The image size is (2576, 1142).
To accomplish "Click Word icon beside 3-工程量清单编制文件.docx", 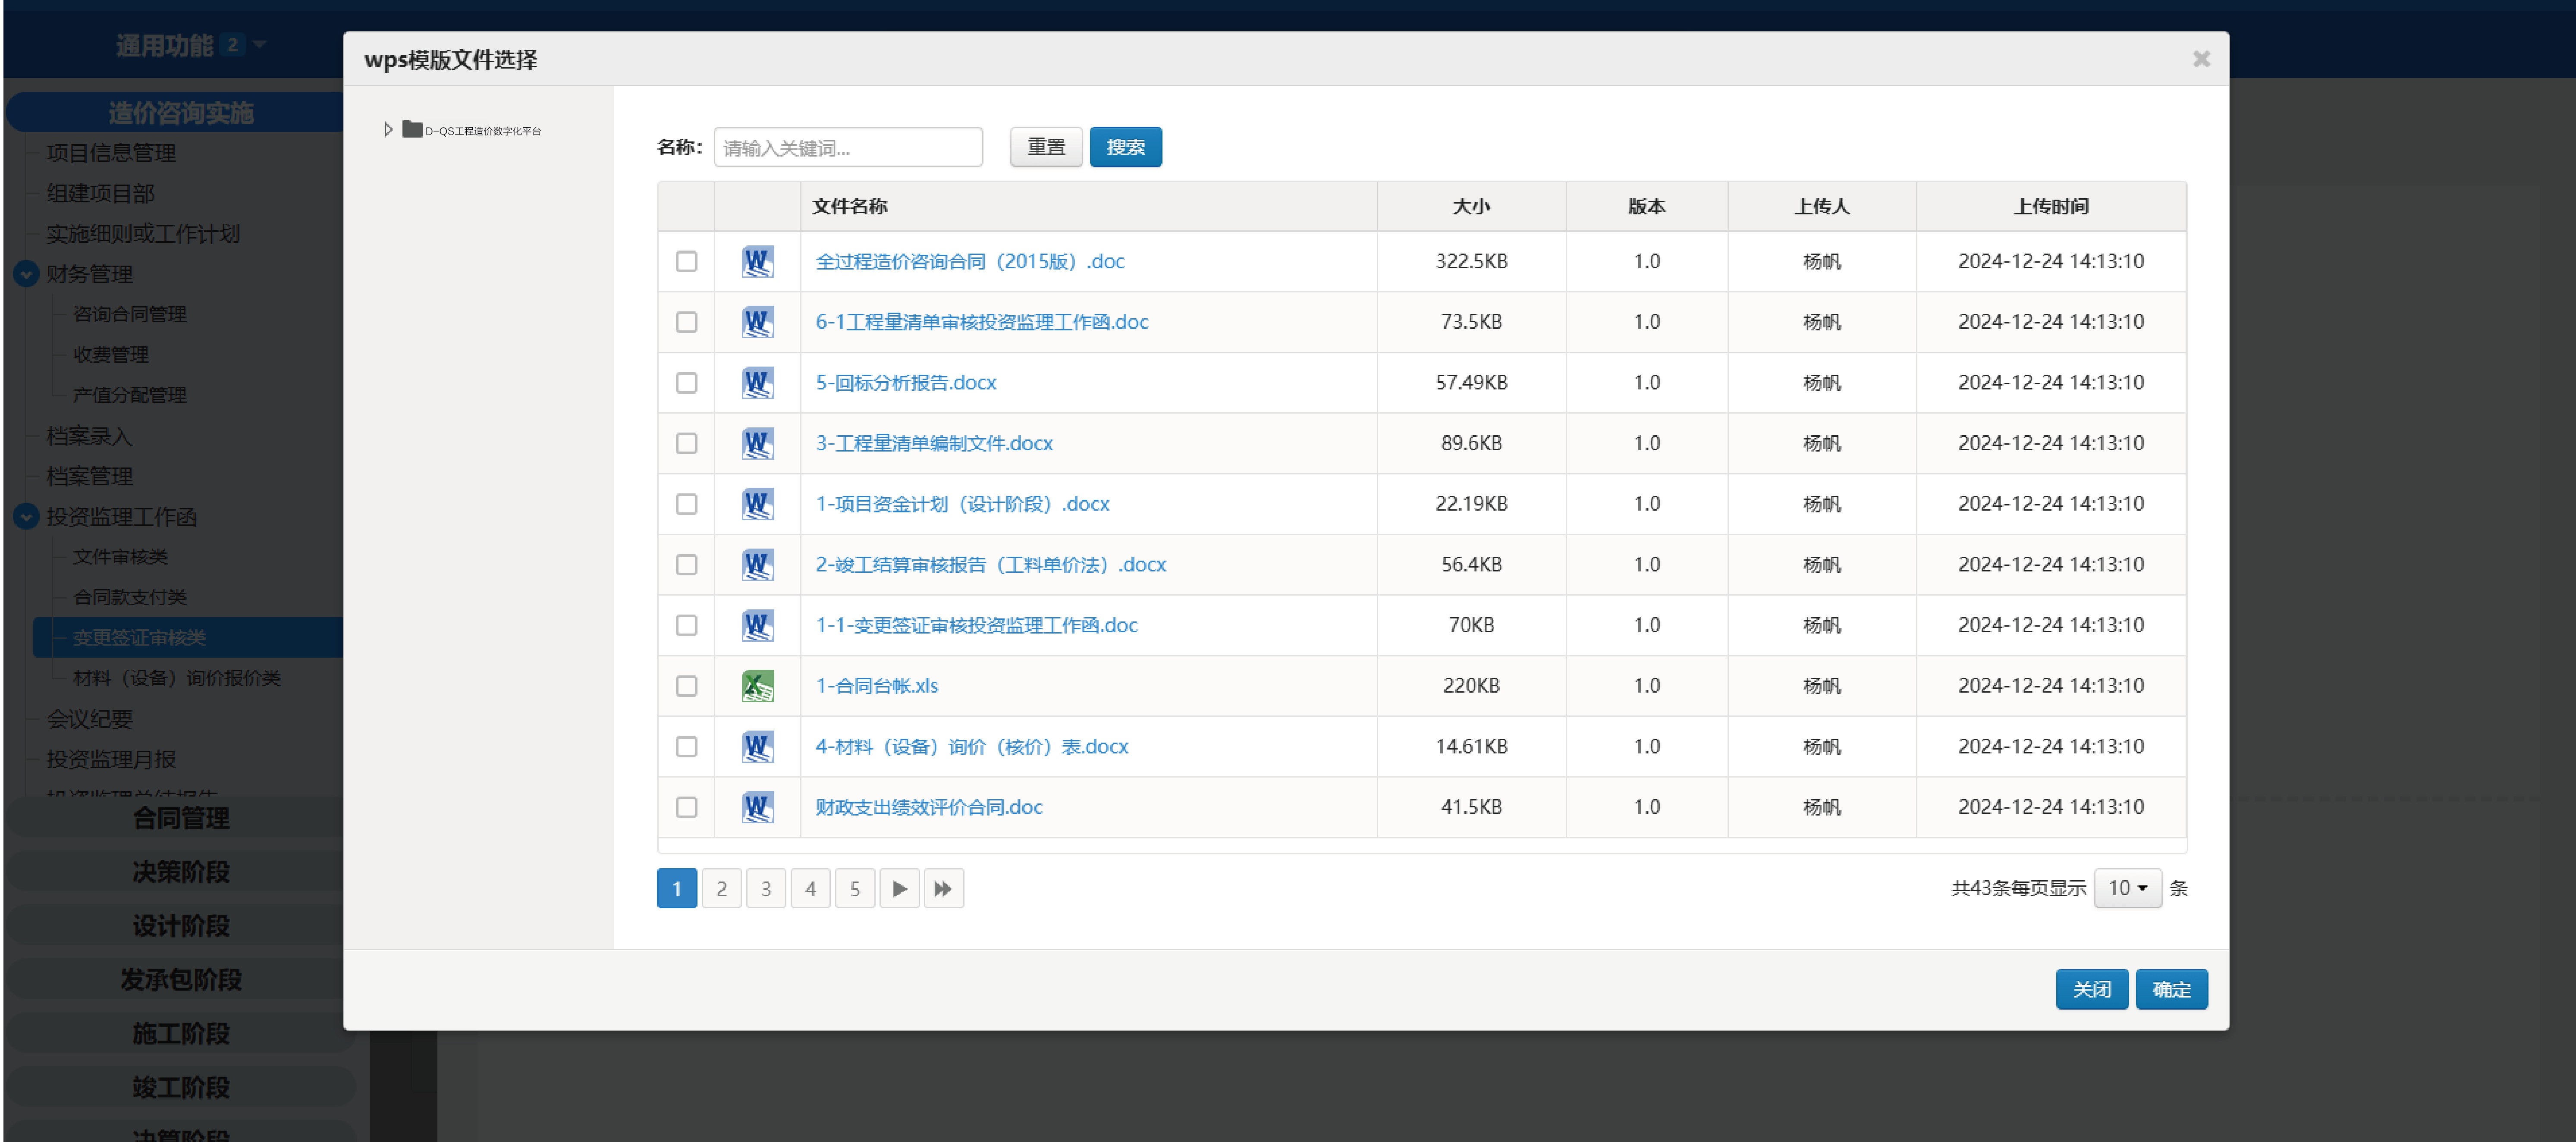I will pyautogui.click(x=757, y=443).
